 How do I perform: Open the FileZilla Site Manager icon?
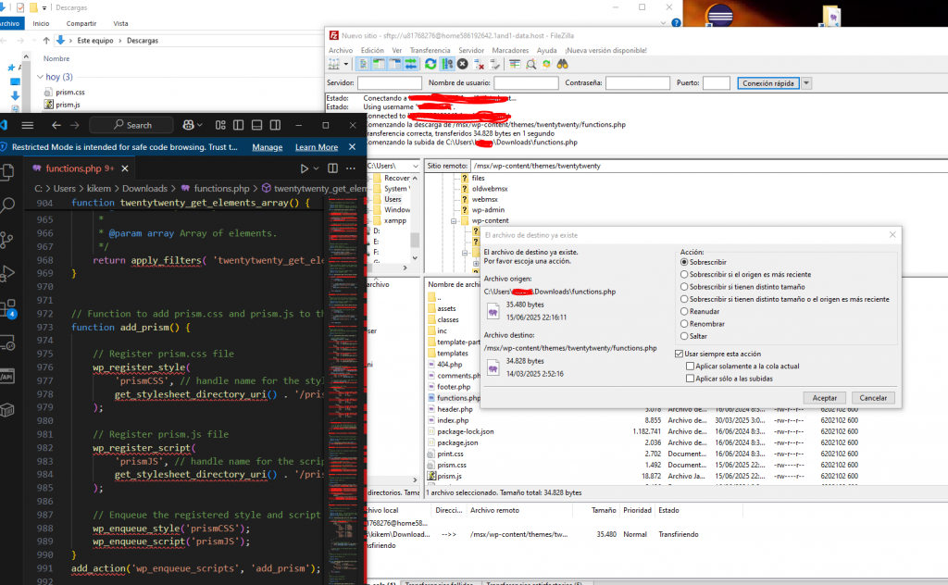(x=334, y=64)
